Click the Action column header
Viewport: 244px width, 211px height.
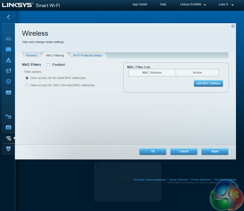pos(197,73)
